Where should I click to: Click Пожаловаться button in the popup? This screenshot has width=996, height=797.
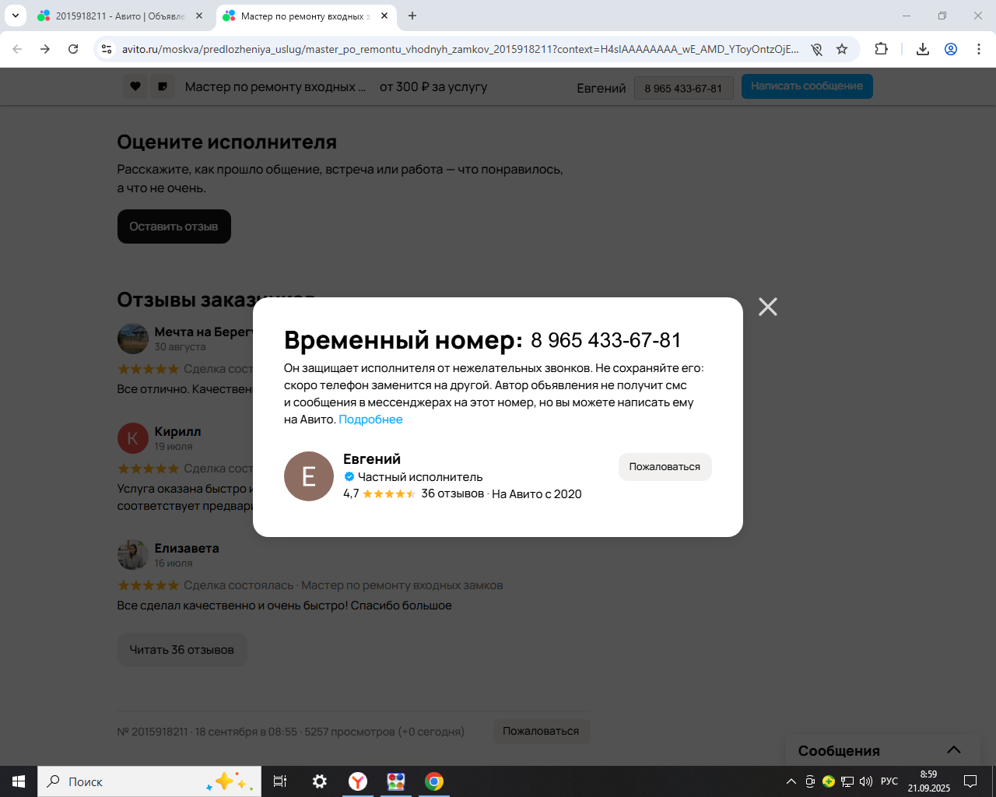click(665, 467)
